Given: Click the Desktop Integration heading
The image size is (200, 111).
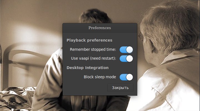Looking at the screenshot, I should pos(87,68).
